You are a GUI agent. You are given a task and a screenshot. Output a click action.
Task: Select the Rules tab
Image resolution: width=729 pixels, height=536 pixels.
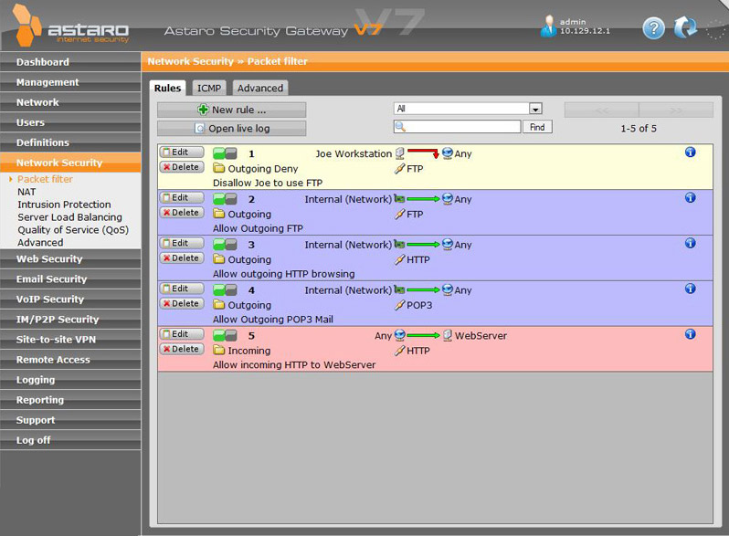(167, 88)
